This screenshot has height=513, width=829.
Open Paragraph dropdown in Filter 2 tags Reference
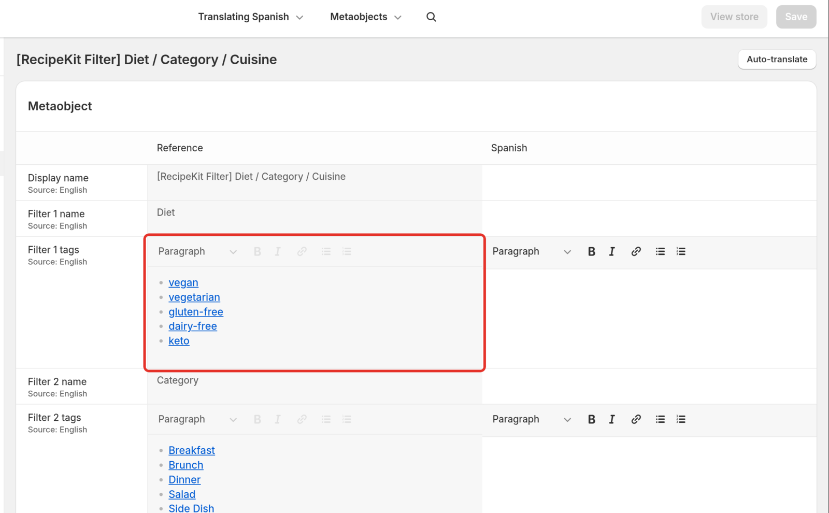point(197,419)
